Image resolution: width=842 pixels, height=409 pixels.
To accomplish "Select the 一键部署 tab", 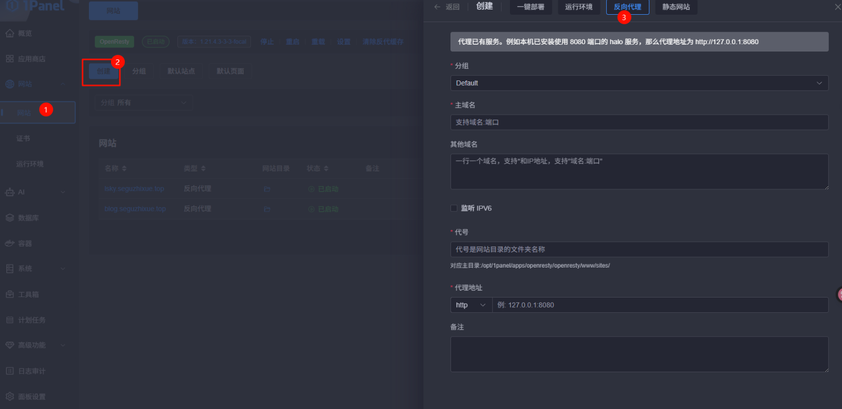I will pos(530,7).
